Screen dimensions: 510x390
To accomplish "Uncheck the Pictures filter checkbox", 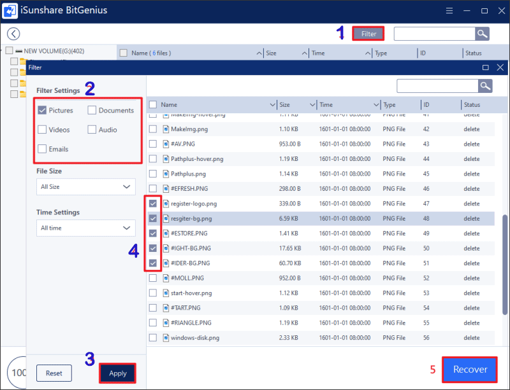I will [x=42, y=110].
